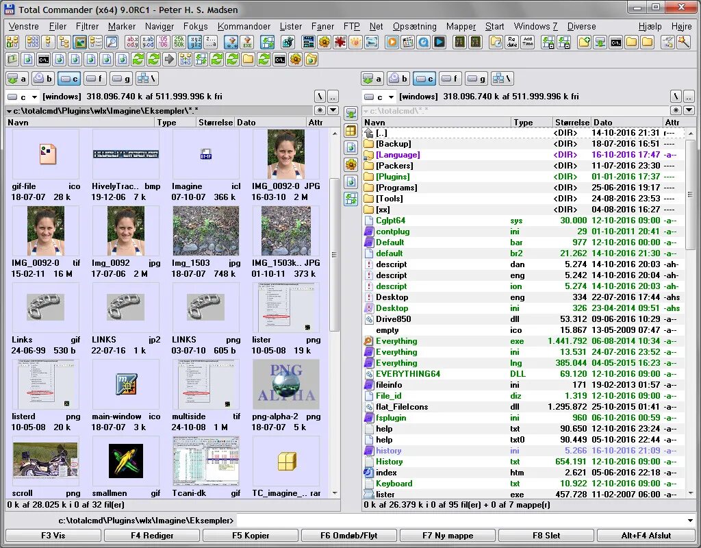701x548 pixels.
Task: Click the yellow folder icon in second toolbar
Action: [248, 59]
